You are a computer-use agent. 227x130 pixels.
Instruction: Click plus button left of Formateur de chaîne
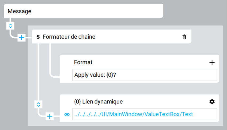(x=22, y=38)
